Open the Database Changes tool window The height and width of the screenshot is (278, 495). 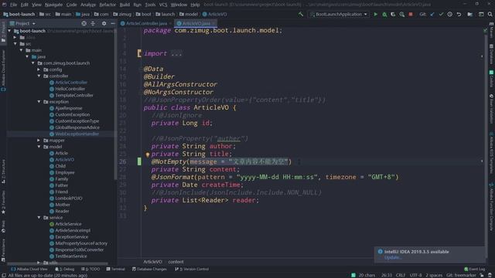coord(149,269)
